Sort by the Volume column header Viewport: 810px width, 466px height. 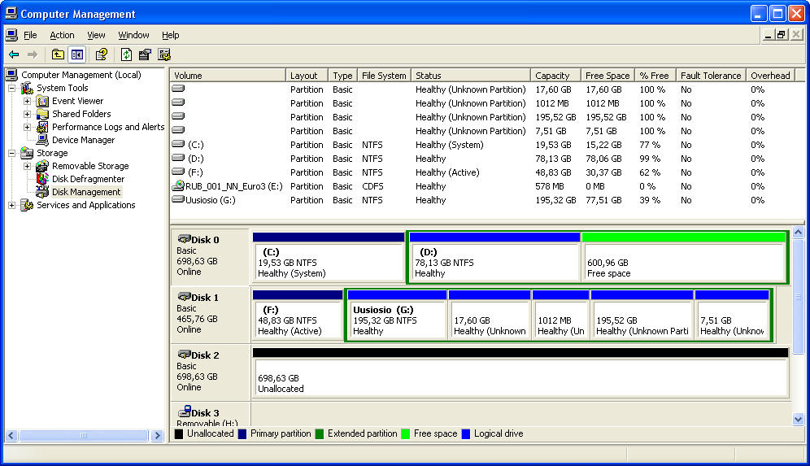(x=228, y=76)
